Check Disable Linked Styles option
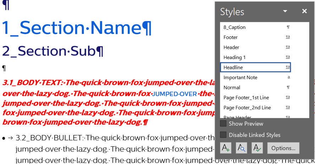 point(223,135)
